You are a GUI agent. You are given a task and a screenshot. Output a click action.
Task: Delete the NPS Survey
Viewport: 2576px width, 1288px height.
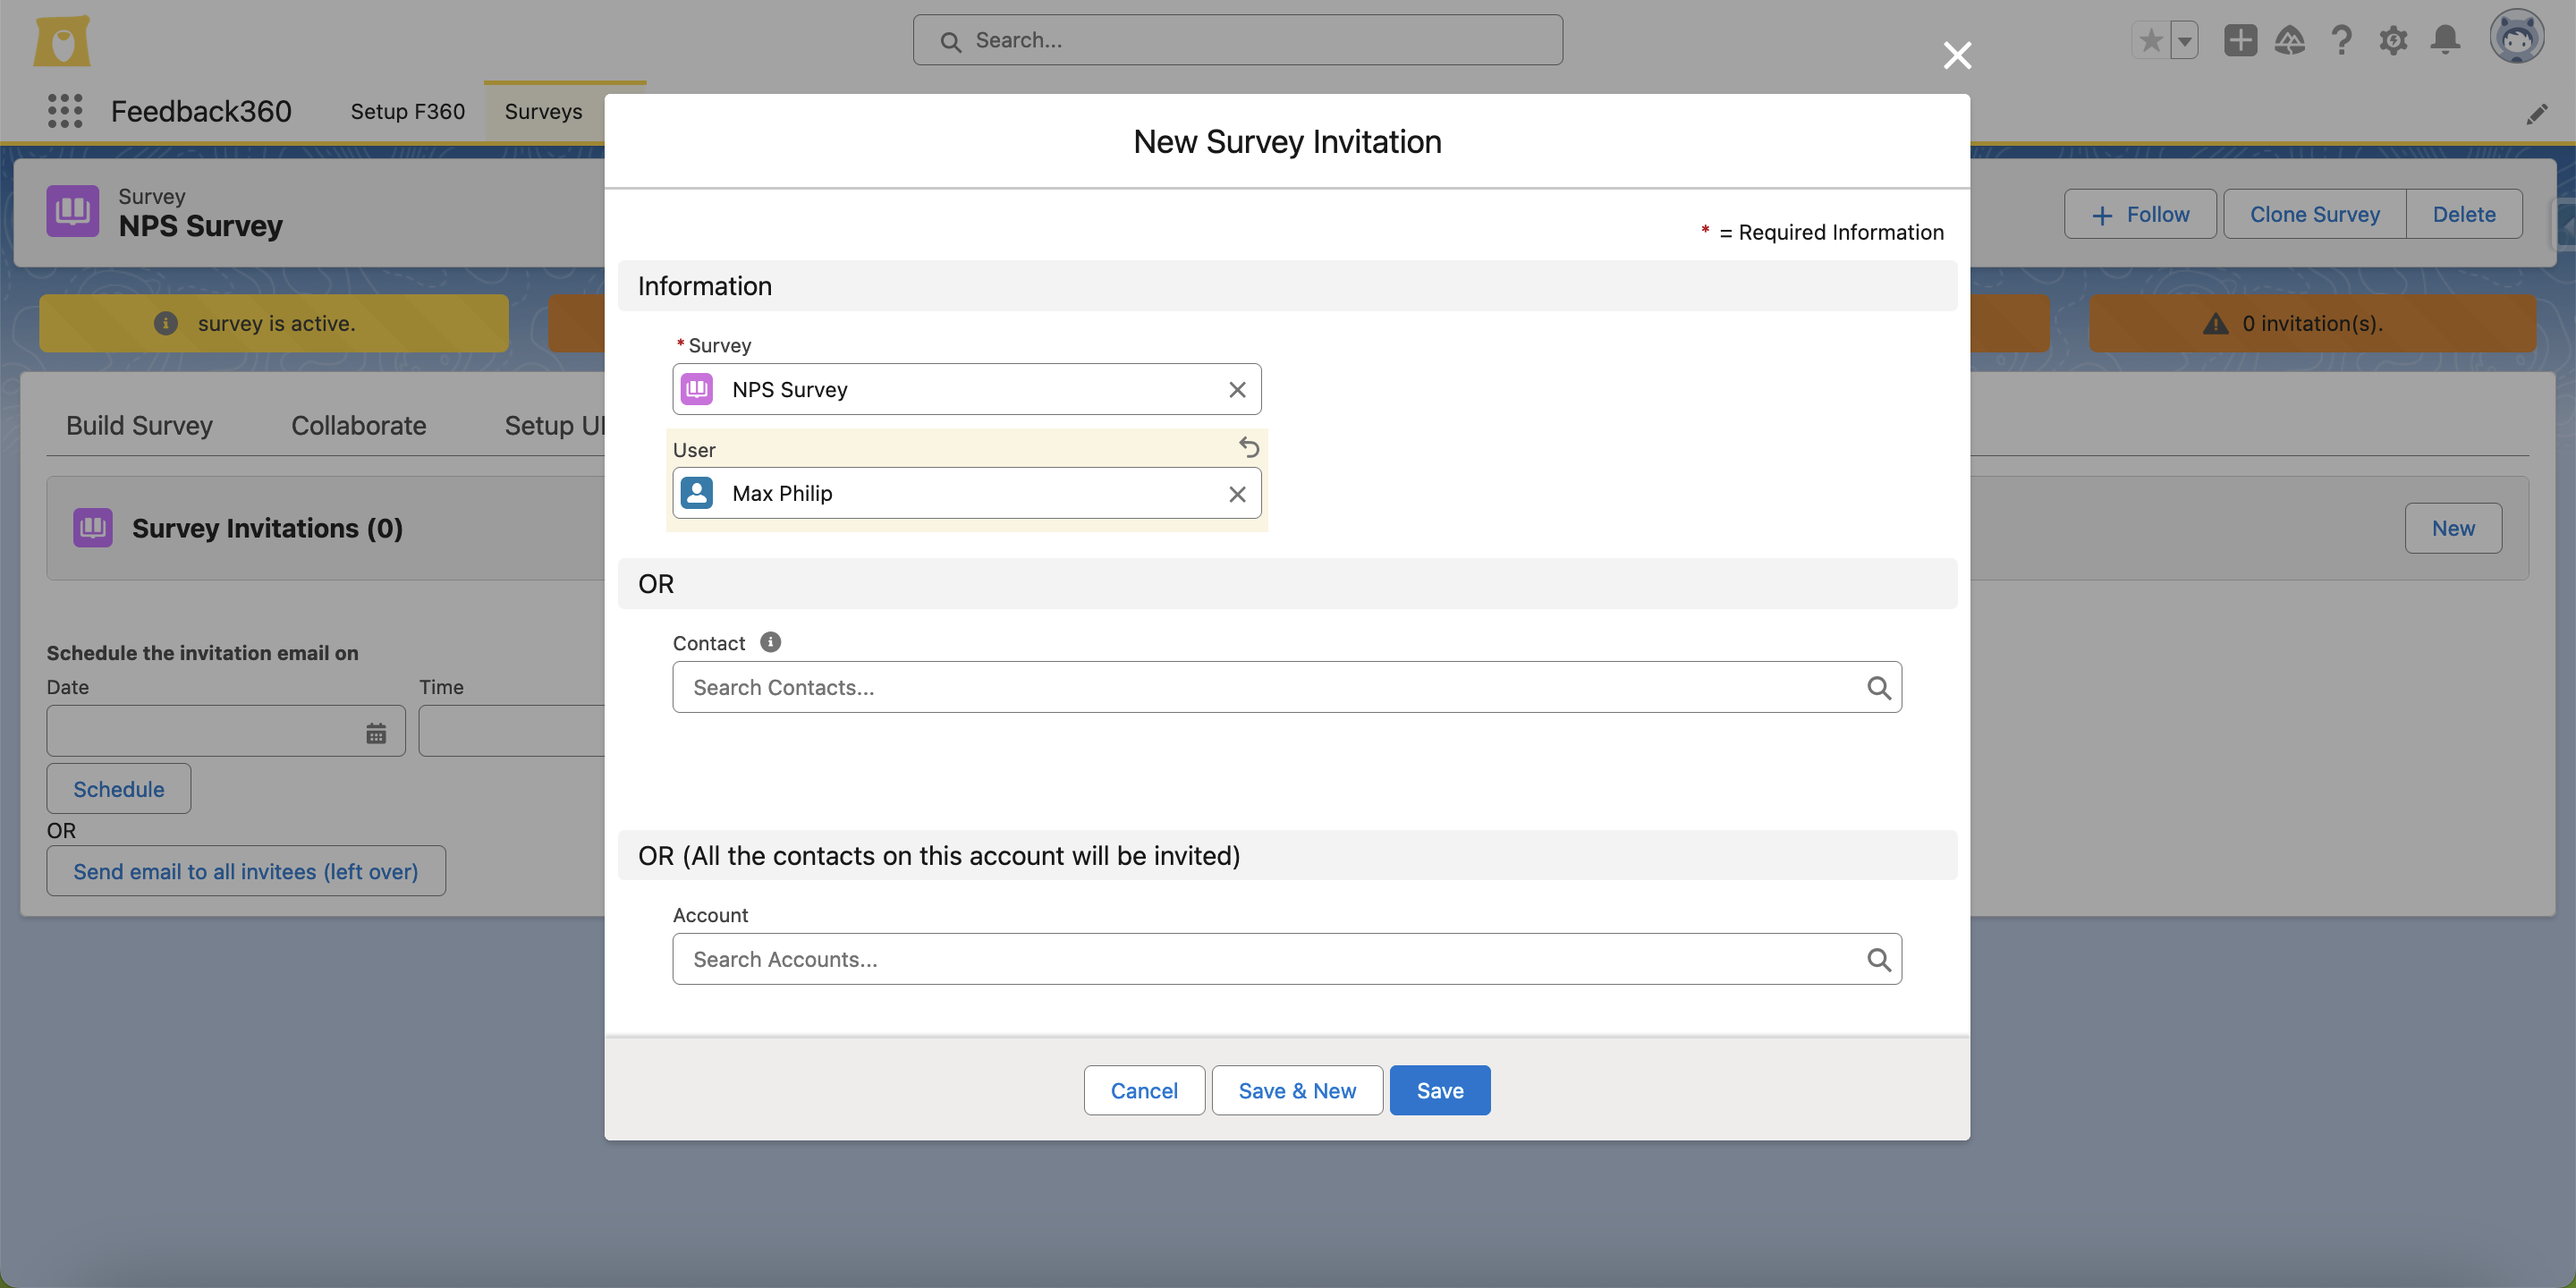[2464, 215]
